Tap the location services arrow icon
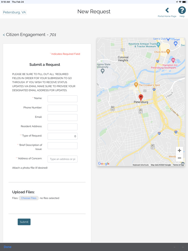This screenshot has width=188, height=251. 177,2
